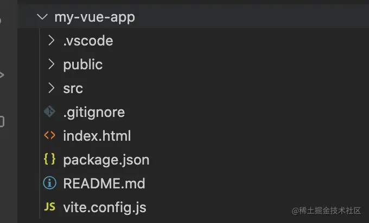Open the package.json file

coord(106,160)
